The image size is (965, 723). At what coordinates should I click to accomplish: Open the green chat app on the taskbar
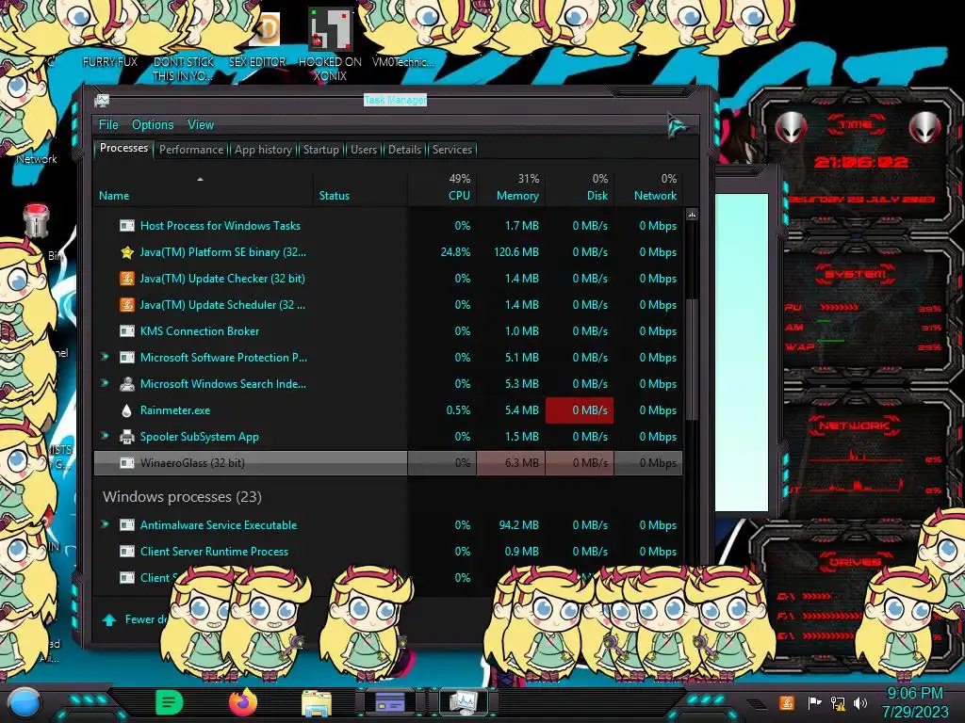point(170,702)
